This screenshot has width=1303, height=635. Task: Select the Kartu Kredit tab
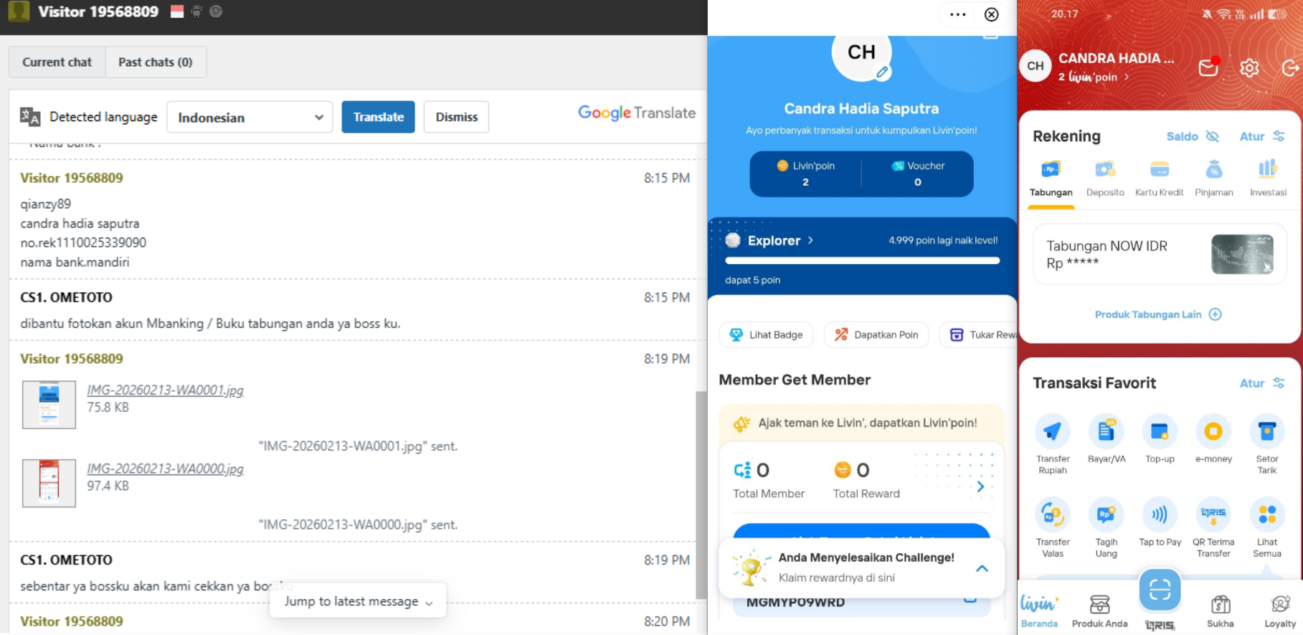pos(1159,179)
